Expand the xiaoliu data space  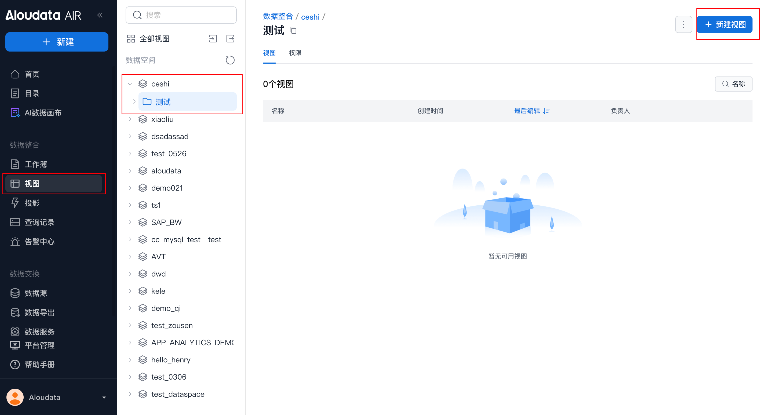tap(130, 119)
